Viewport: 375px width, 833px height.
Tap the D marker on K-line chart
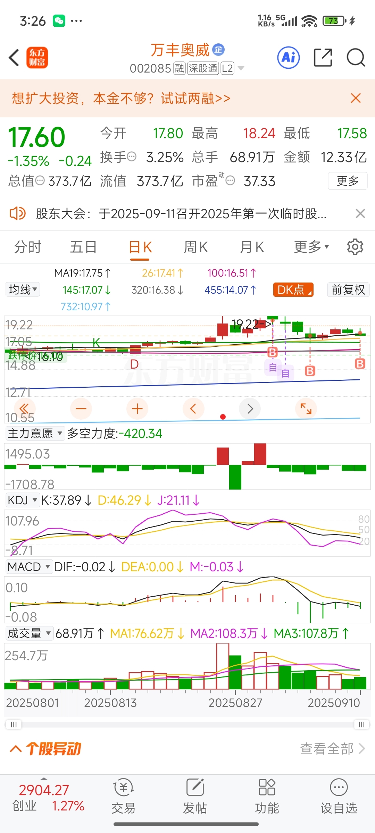(134, 364)
